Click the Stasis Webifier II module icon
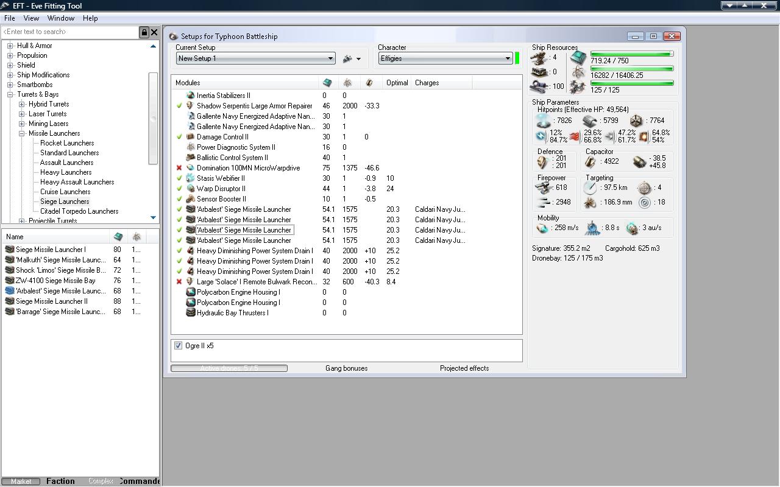The width and height of the screenshot is (780, 487). (190, 178)
